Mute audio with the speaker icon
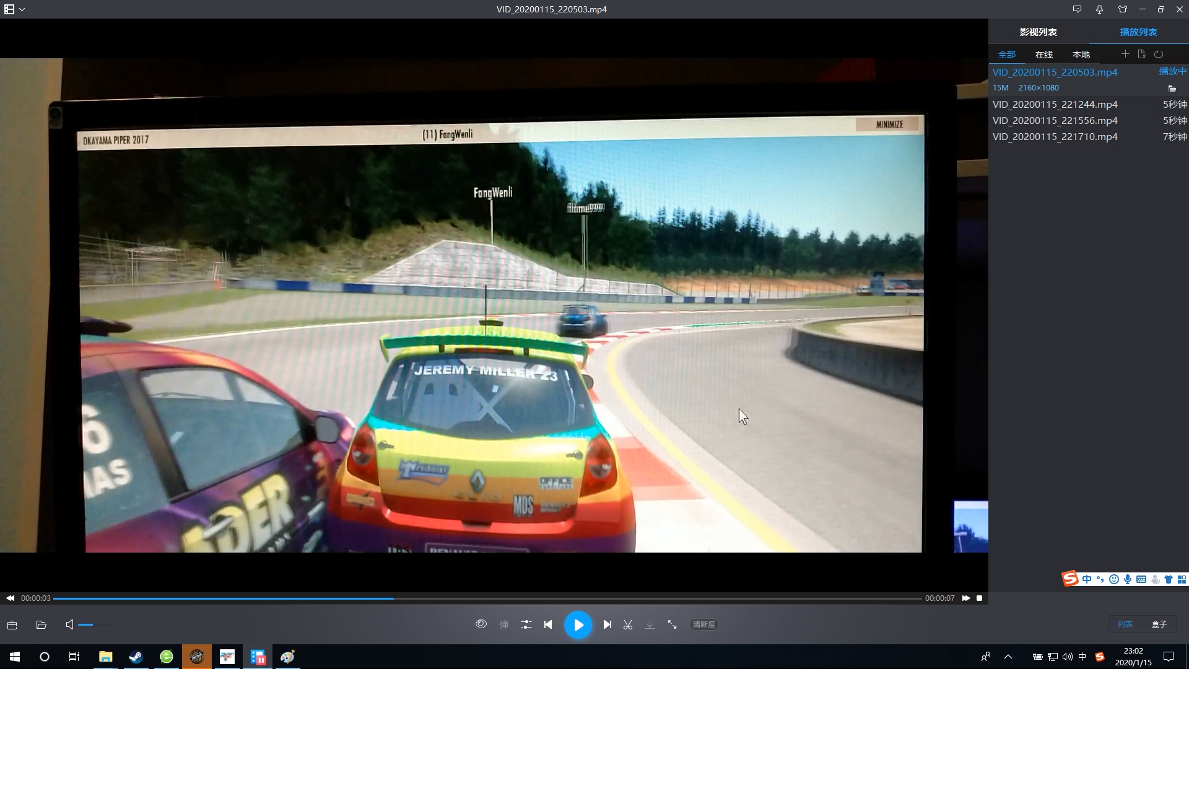This screenshot has height=801, width=1189. (69, 624)
